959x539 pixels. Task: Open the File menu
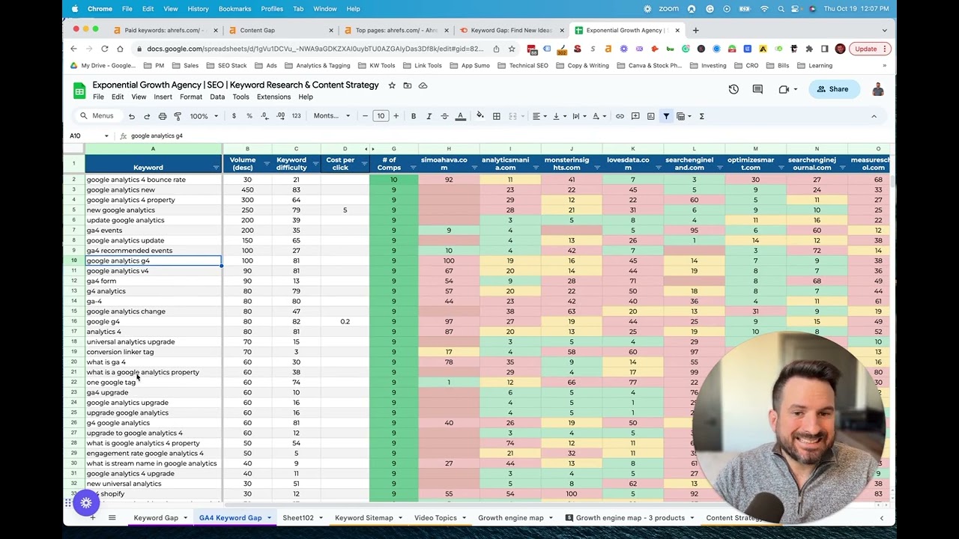pos(98,97)
